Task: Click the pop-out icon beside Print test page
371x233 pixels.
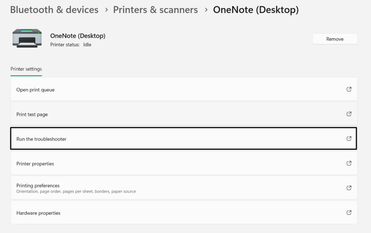Action: point(349,114)
